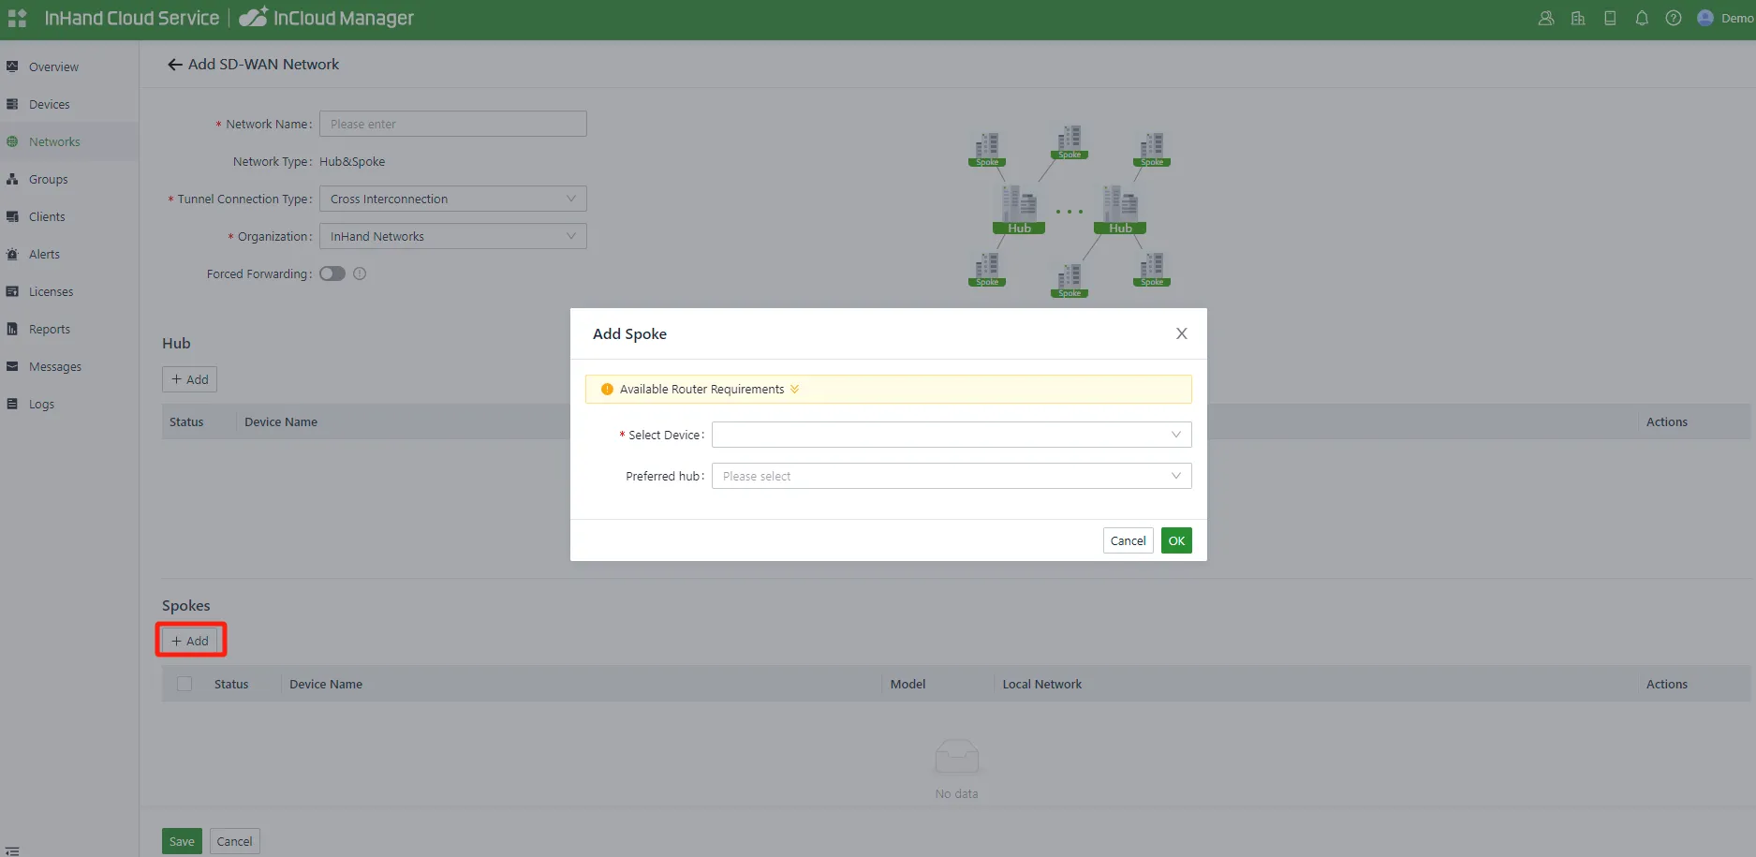Open the Select Device dropdown
This screenshot has width=1756, height=857.
pyautogui.click(x=952, y=435)
